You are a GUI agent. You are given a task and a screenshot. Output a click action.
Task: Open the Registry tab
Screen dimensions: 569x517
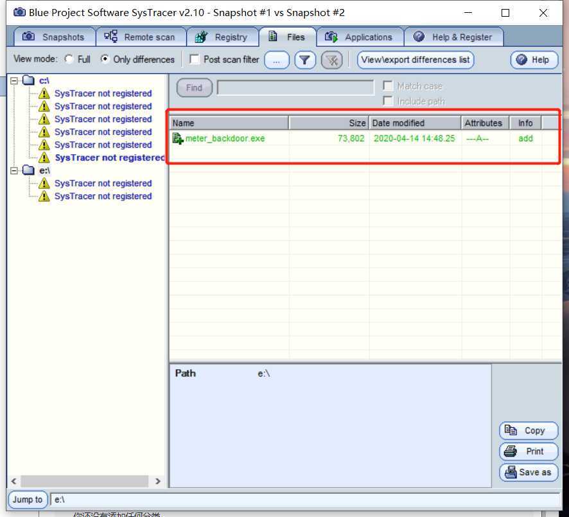click(222, 37)
